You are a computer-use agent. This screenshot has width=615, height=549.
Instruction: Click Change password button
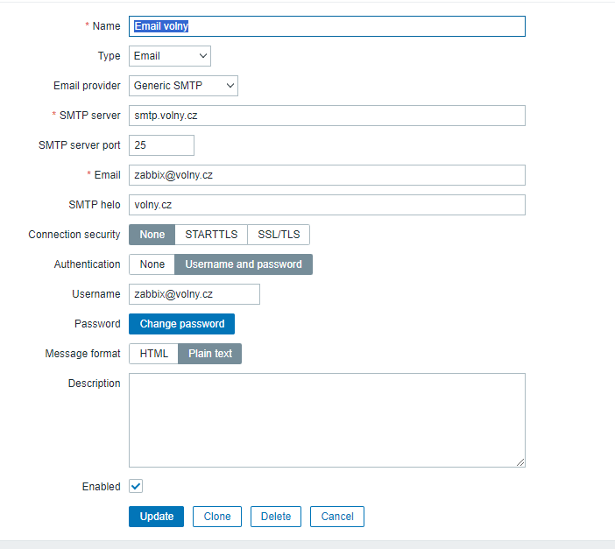181,324
